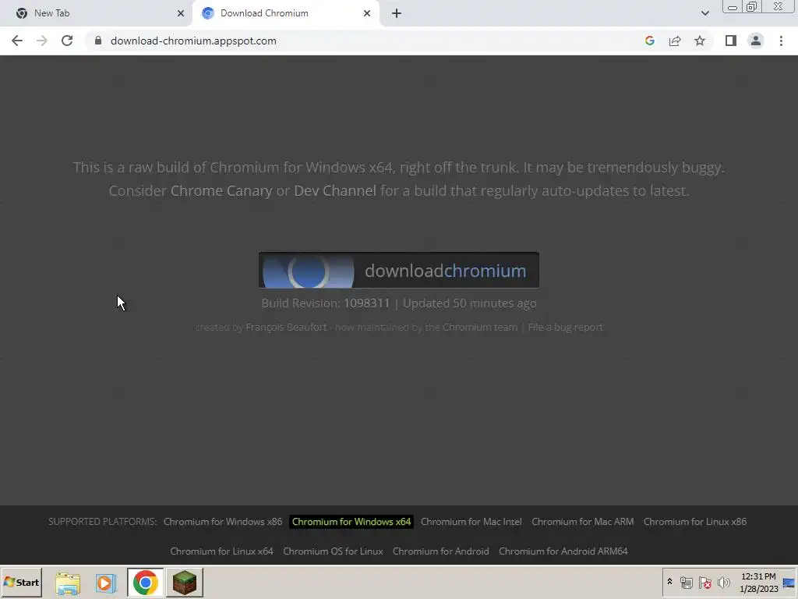The height and width of the screenshot is (599, 798).
Task: Launch Windows Media Player from taskbar
Action: (106, 583)
